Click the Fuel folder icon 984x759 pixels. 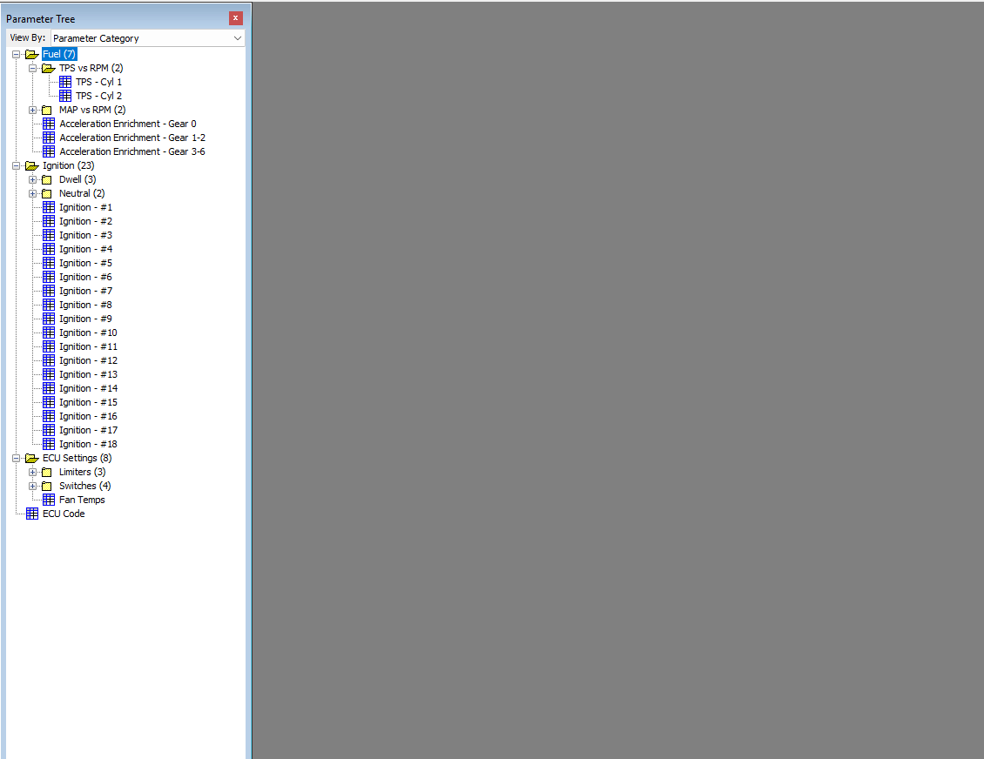tap(32, 55)
